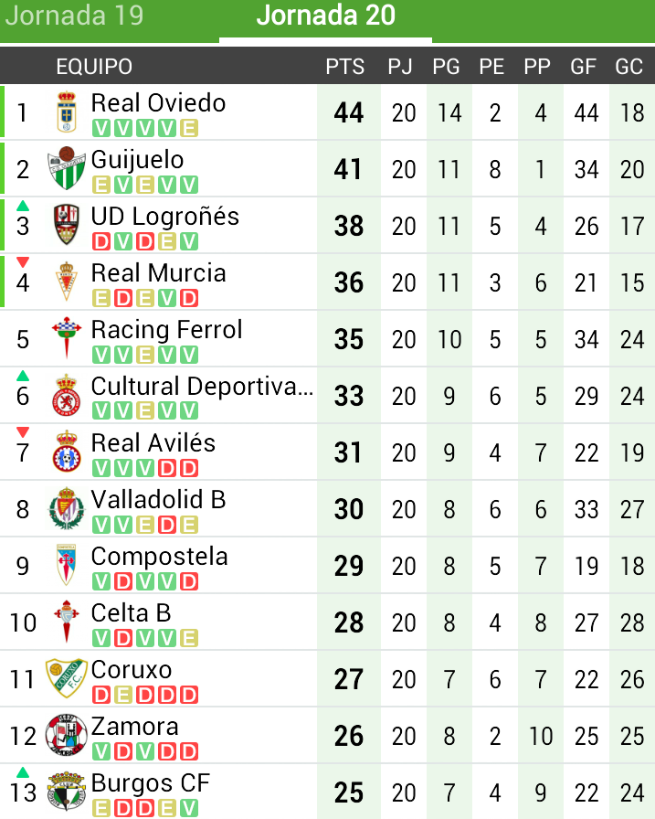The width and height of the screenshot is (655, 819).
Task: Open the Compostela club badge
Action: coord(66,566)
